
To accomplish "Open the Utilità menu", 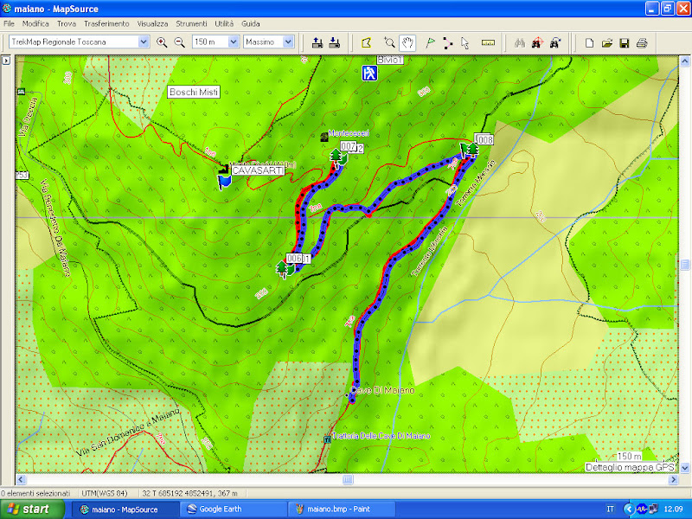I will click(224, 24).
